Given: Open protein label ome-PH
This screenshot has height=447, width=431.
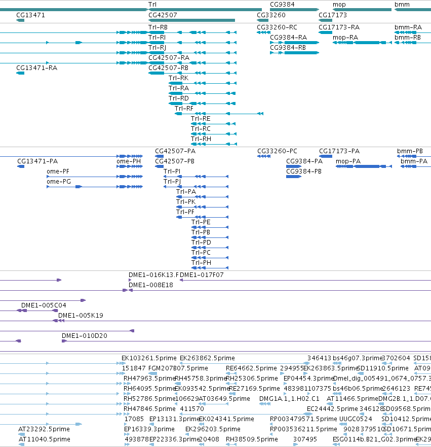Looking at the screenshot, I should 129,161.
